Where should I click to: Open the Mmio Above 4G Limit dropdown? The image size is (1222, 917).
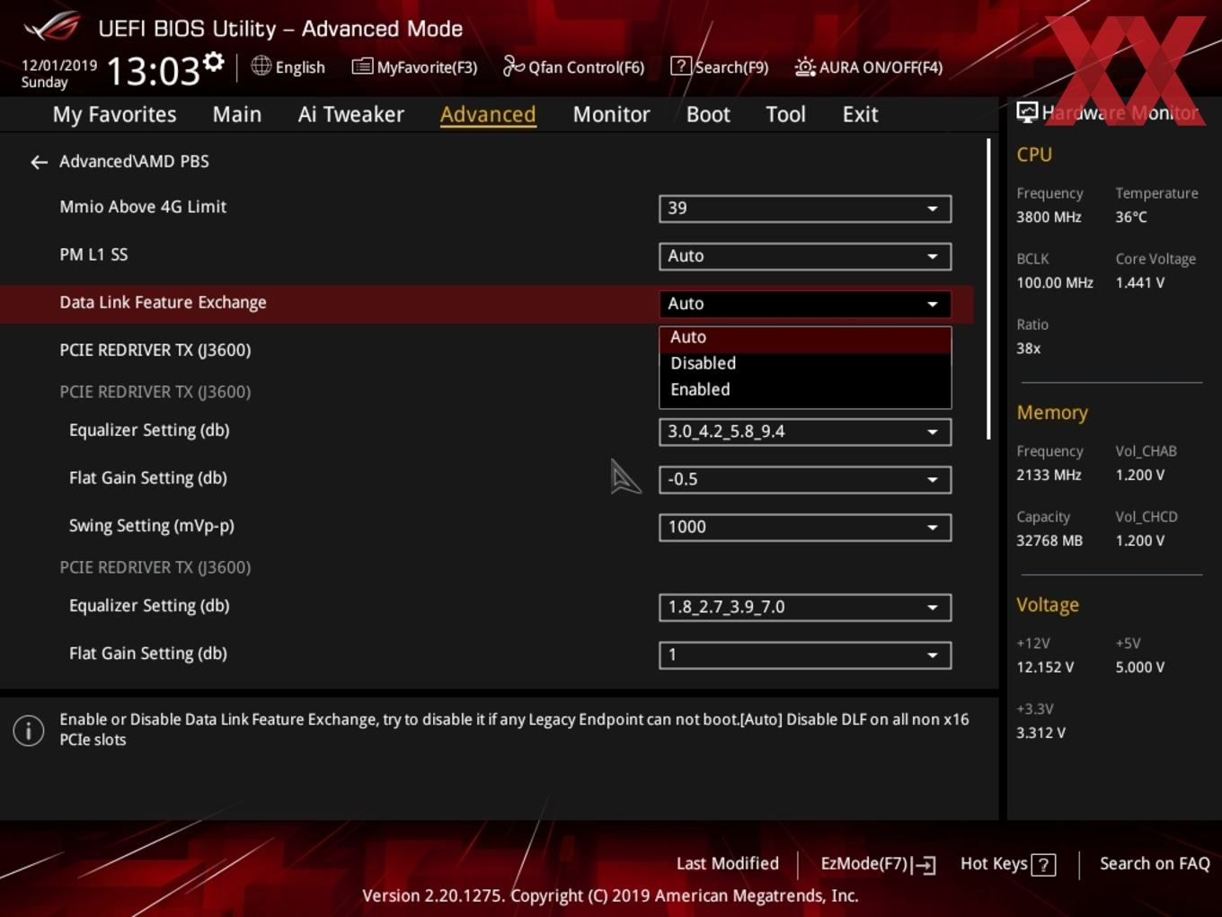tap(805, 209)
